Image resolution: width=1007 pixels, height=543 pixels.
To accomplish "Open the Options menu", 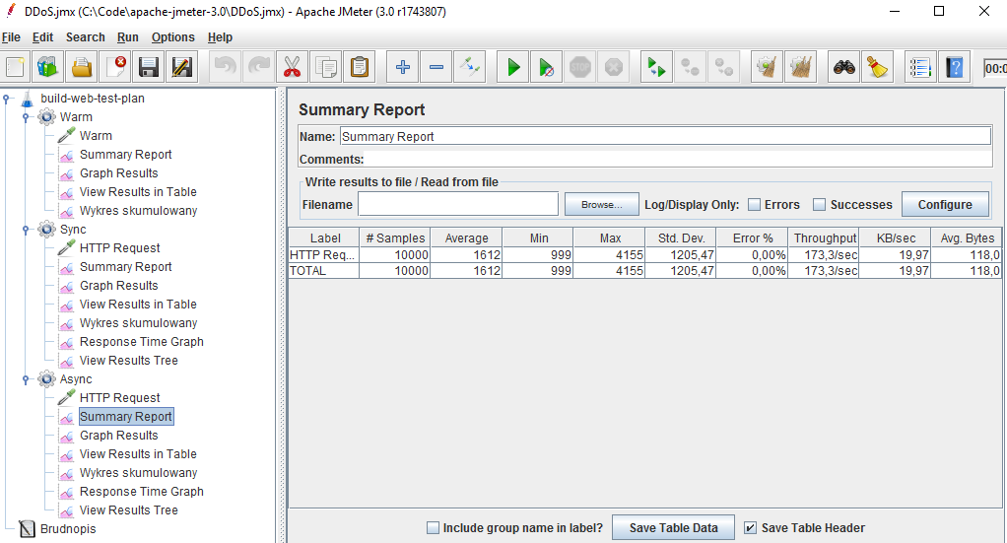I will tap(172, 37).
